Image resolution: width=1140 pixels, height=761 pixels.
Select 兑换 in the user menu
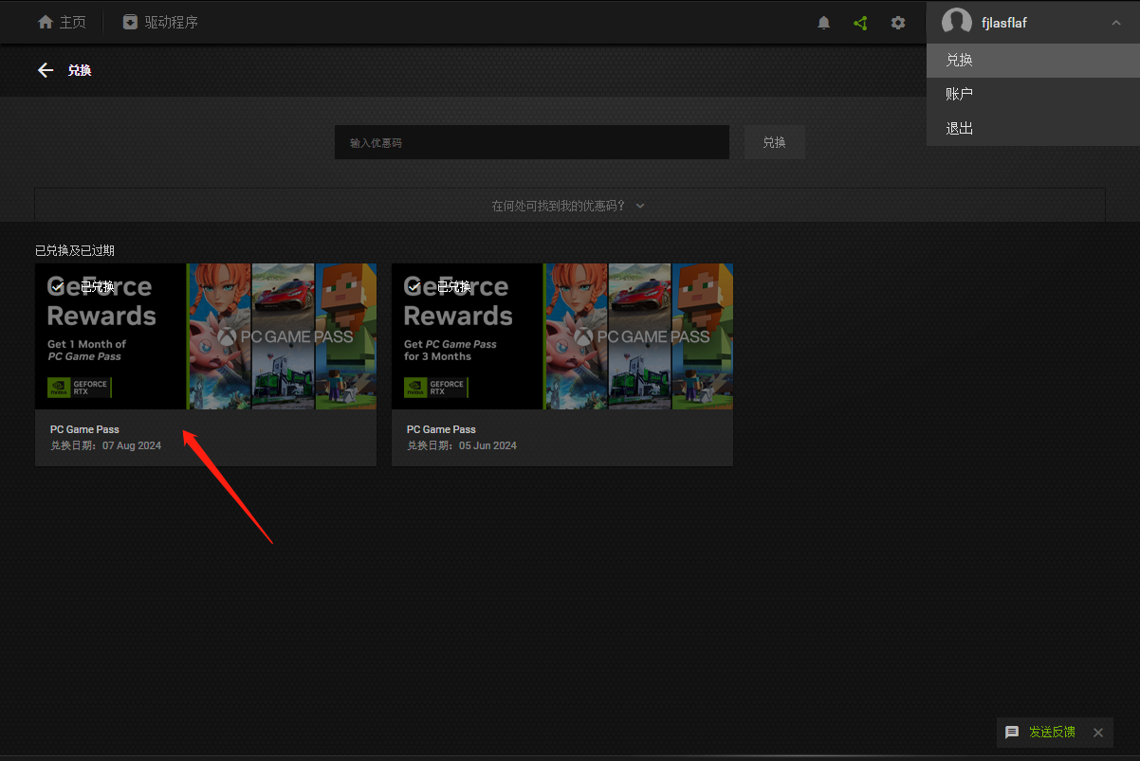click(x=960, y=60)
